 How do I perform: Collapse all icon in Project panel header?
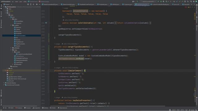point(33,4)
